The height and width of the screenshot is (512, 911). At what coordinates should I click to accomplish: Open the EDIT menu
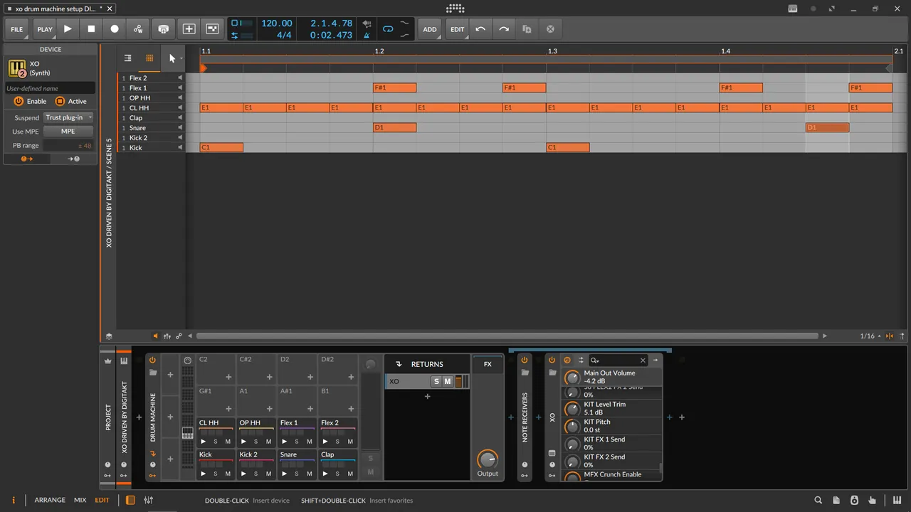pos(457,29)
